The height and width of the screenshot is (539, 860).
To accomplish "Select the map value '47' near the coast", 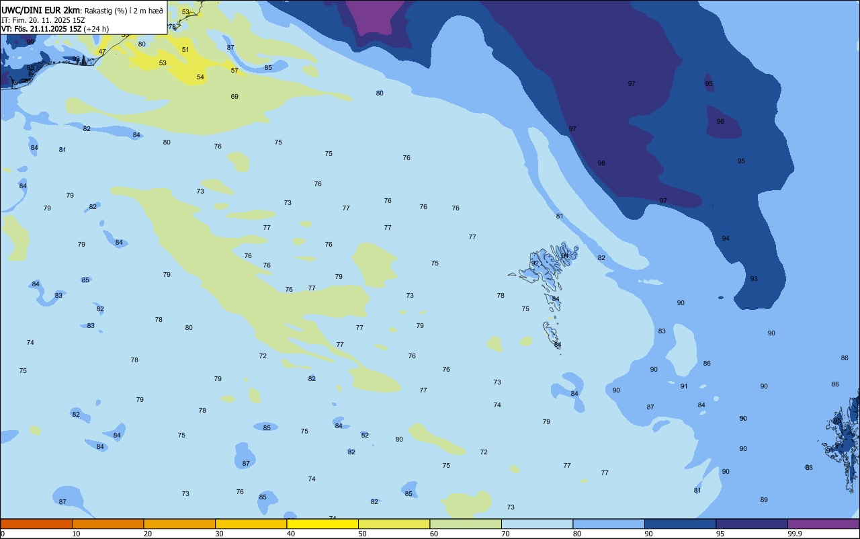I will (x=102, y=52).
